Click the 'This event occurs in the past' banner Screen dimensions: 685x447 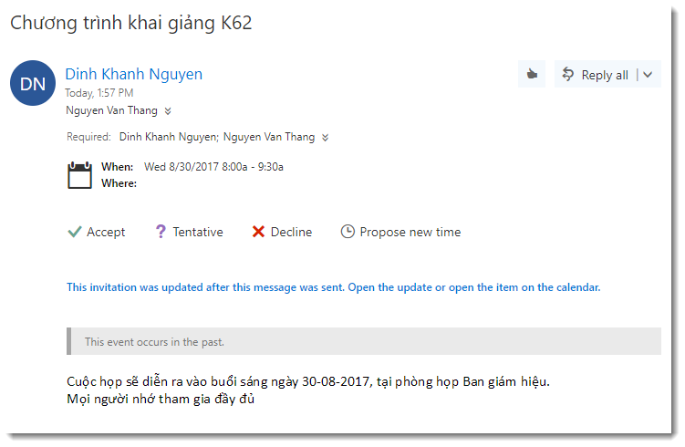363,341
